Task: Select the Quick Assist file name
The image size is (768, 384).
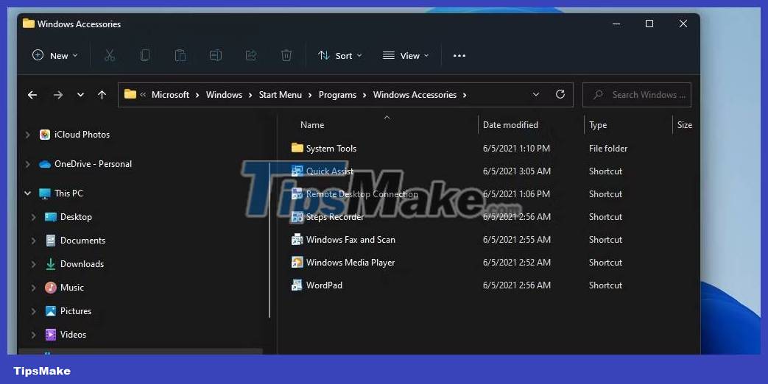Action: 330,171
